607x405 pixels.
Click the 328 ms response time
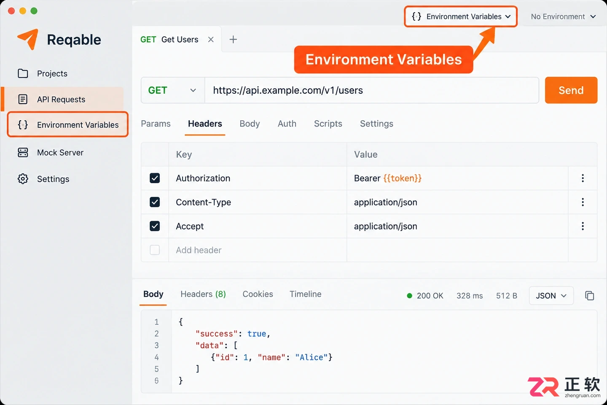click(x=470, y=296)
